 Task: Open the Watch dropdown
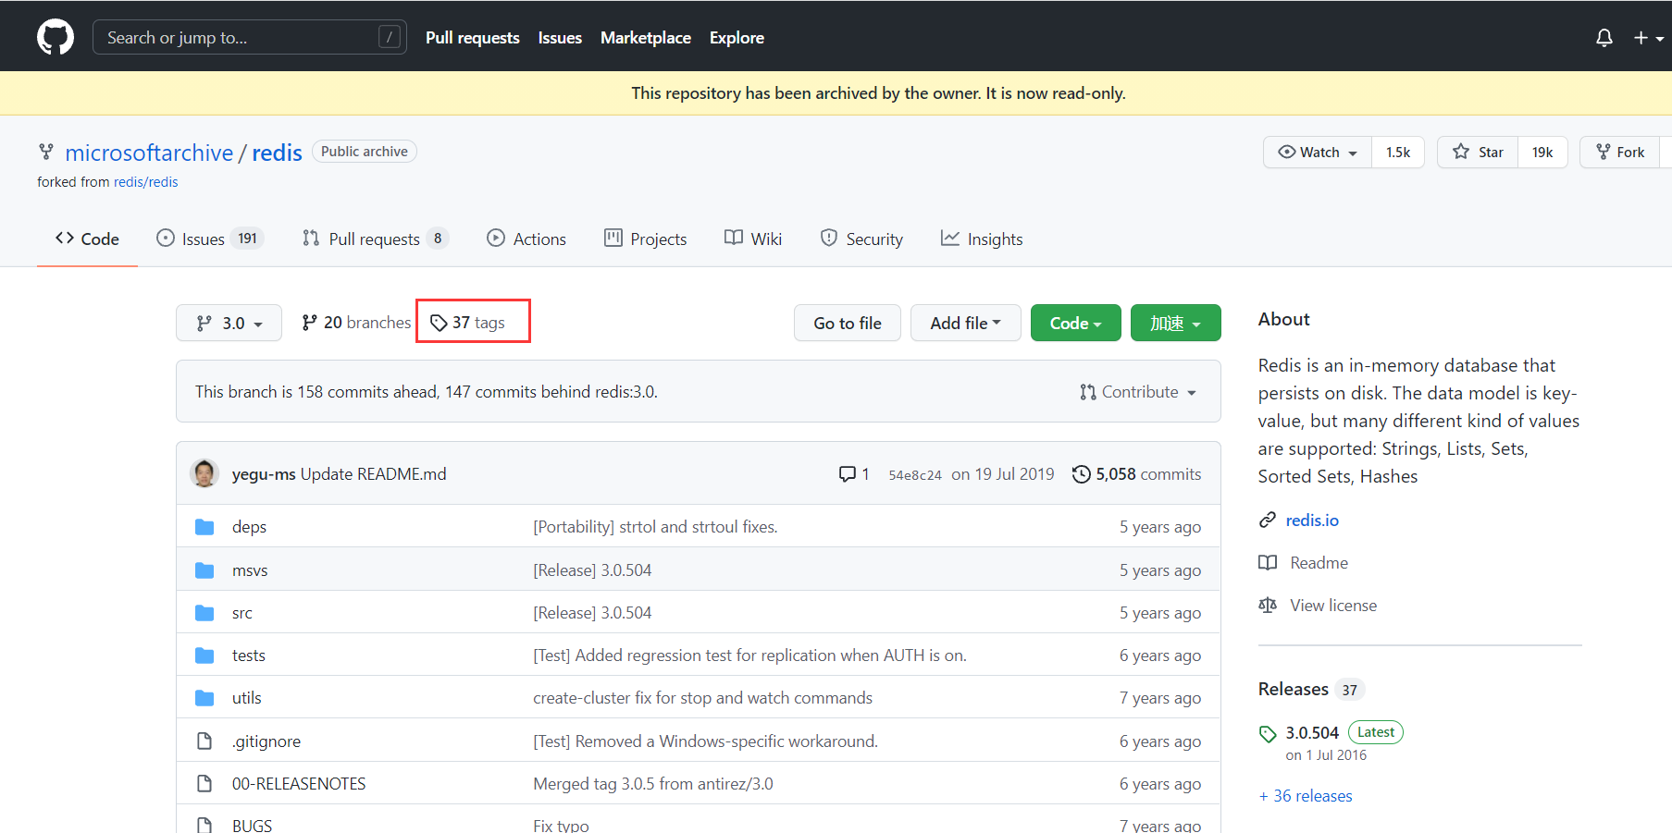coord(1318,153)
